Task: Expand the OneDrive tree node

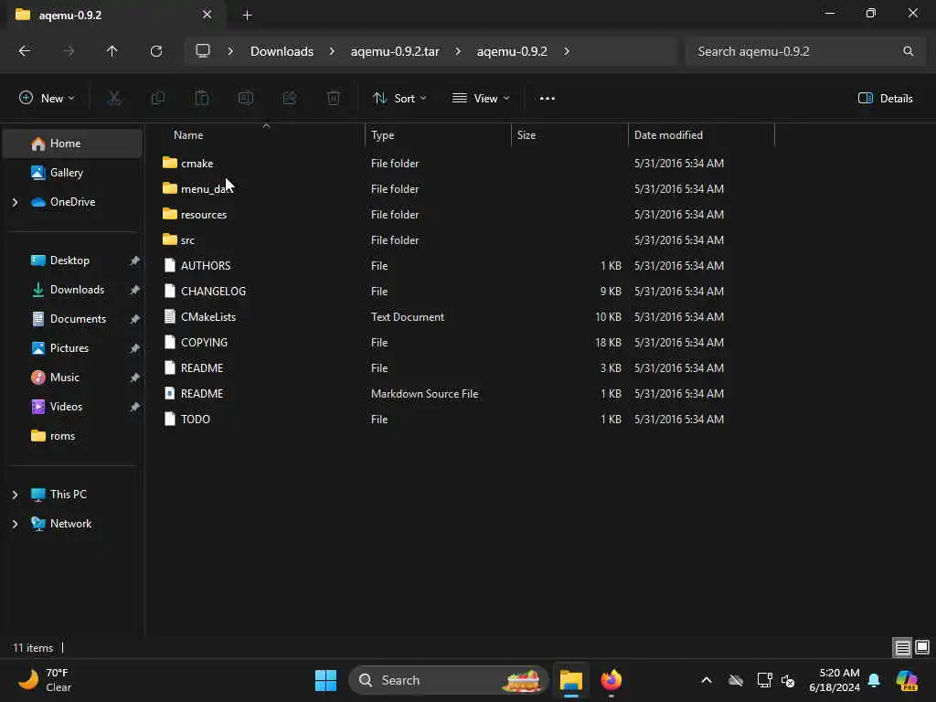Action: point(15,202)
